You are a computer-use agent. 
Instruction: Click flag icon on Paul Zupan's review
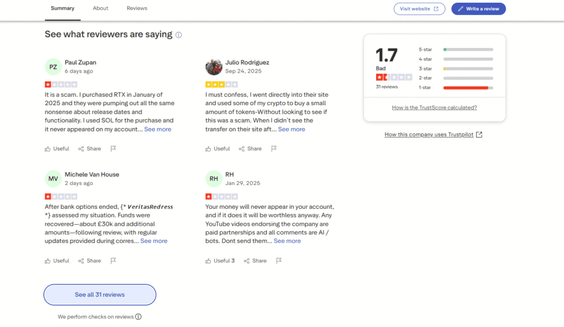pos(113,149)
